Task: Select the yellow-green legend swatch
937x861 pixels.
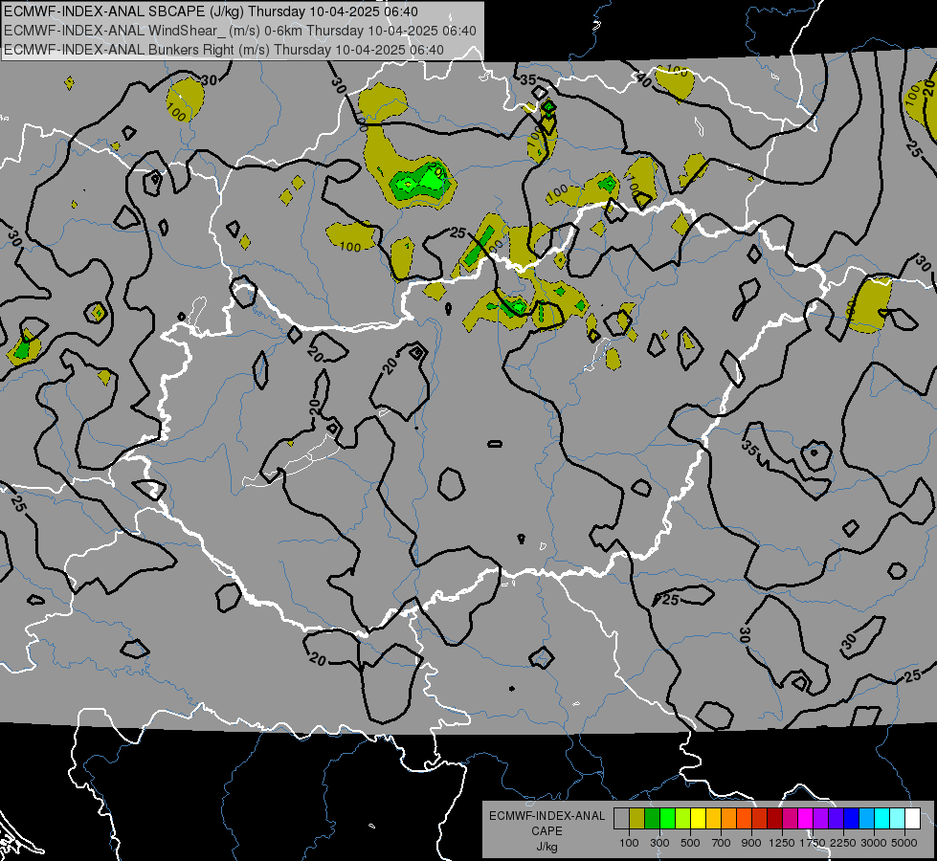Action: [x=683, y=819]
